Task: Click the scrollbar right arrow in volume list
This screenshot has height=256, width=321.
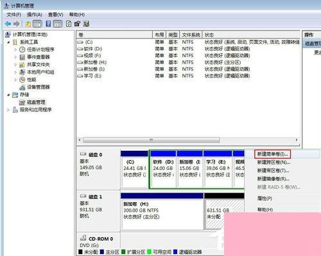Action: click(297, 140)
